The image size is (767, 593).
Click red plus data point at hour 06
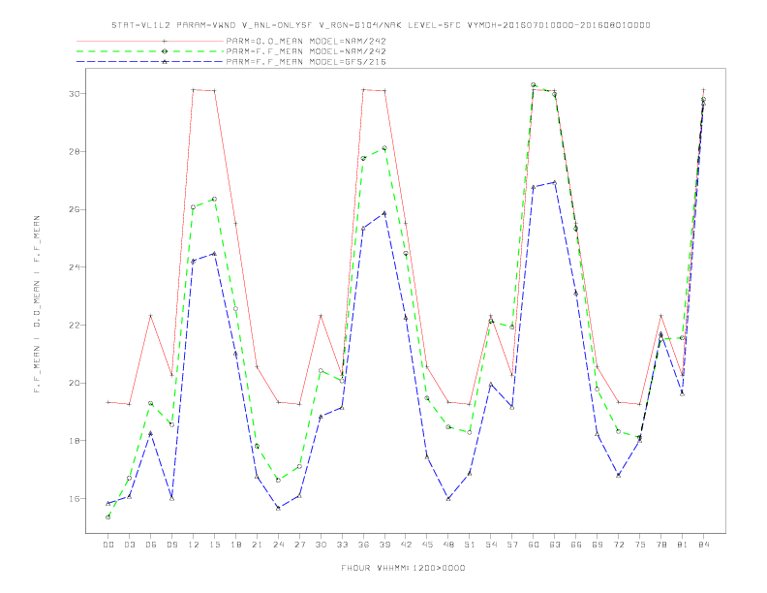tap(151, 316)
